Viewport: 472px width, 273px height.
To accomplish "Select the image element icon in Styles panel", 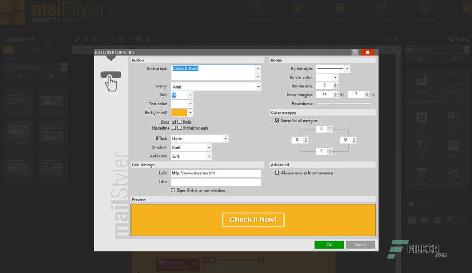I will (x=453, y=147).
